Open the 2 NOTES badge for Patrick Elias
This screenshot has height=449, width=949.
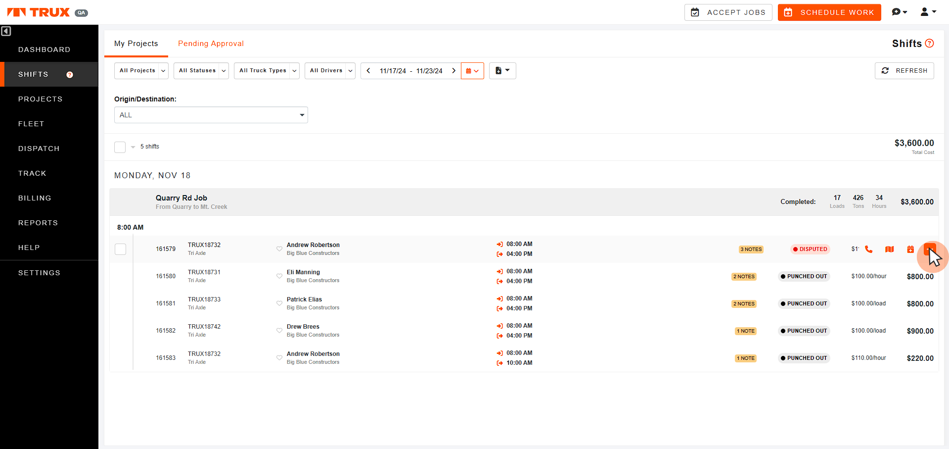(744, 304)
